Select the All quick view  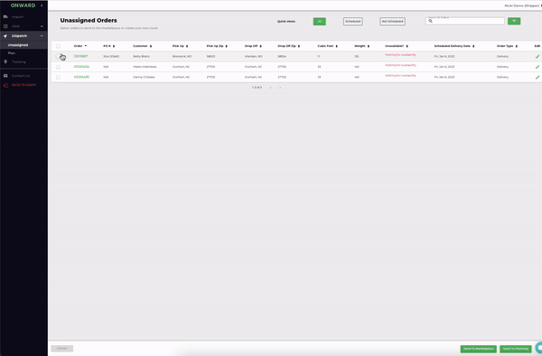tap(320, 22)
